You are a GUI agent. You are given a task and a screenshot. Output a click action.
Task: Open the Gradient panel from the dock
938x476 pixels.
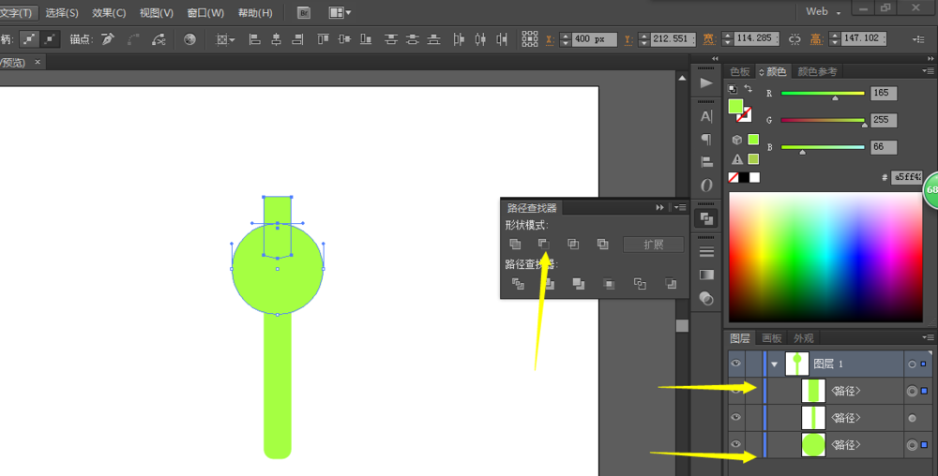pyautogui.click(x=706, y=275)
